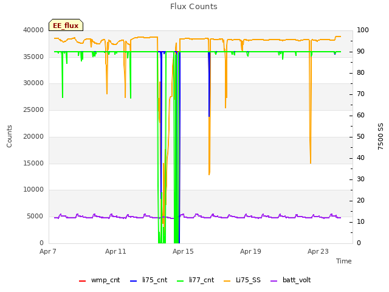Click the 7500 SS right axis title
Viewport: 389px width, 292px height.
[380, 136]
